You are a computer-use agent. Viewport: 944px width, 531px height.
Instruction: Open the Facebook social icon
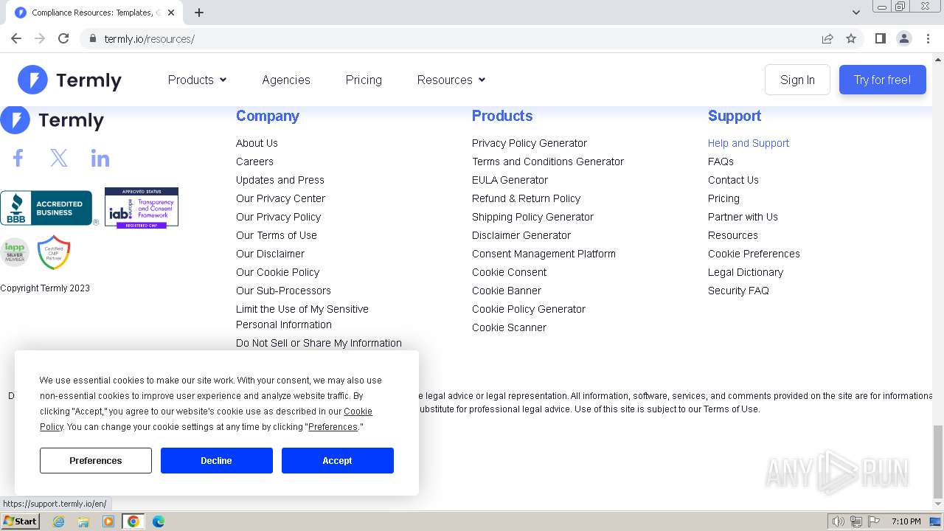tap(18, 158)
